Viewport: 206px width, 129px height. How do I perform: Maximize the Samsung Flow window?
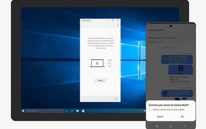coord(113,20)
